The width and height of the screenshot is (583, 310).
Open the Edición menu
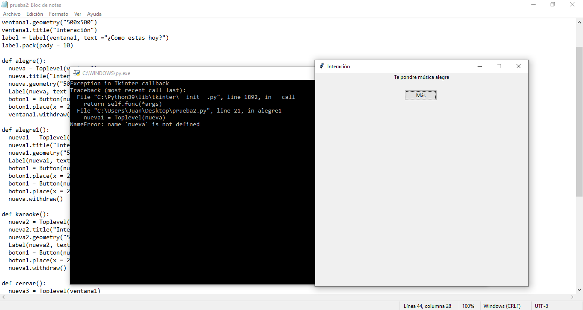click(35, 14)
